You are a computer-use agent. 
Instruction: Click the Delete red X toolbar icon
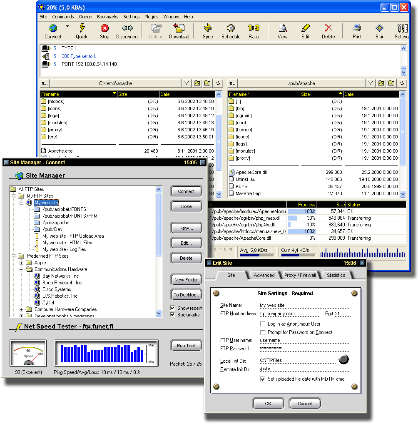pyautogui.click(x=328, y=28)
